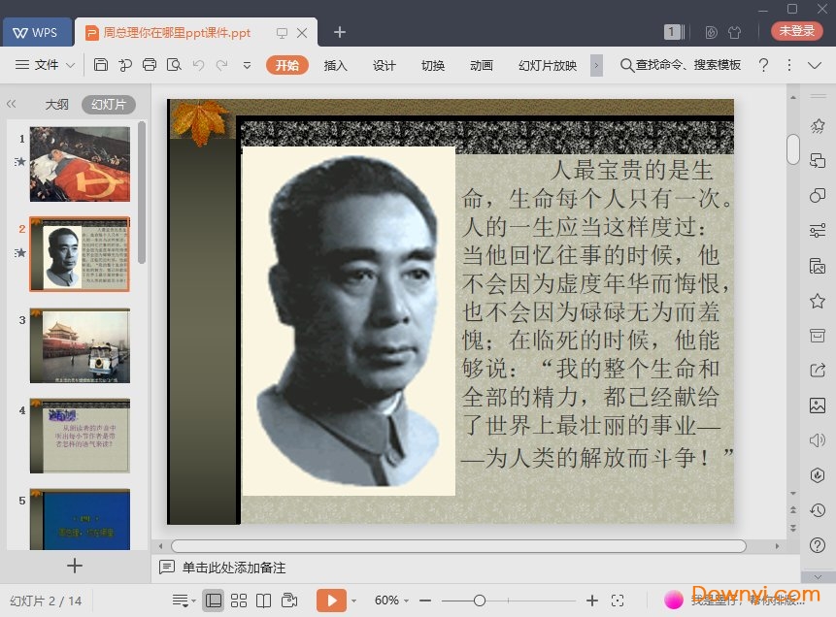Click the Help question mark in toolbar
The image size is (836, 617).
pyautogui.click(x=763, y=65)
